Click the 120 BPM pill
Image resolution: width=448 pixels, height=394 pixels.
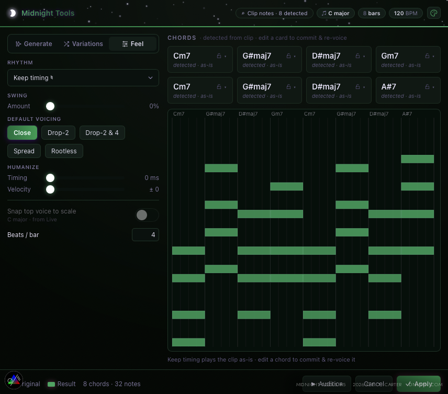click(x=406, y=13)
